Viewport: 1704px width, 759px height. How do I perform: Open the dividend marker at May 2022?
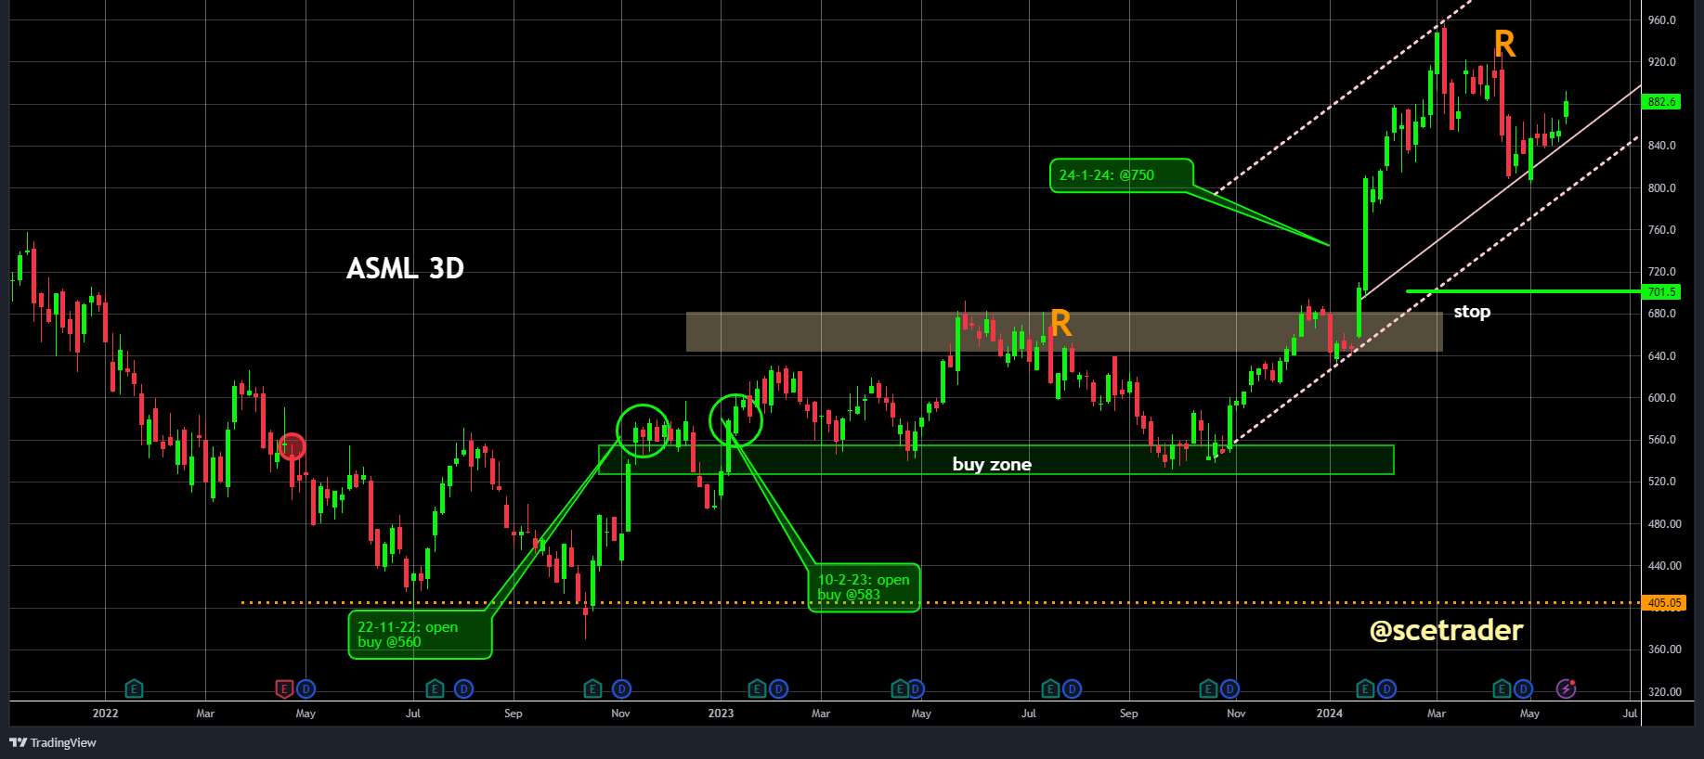tap(306, 688)
